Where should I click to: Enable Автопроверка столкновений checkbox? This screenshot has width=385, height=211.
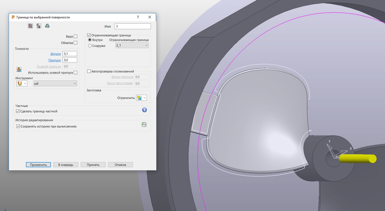click(89, 71)
